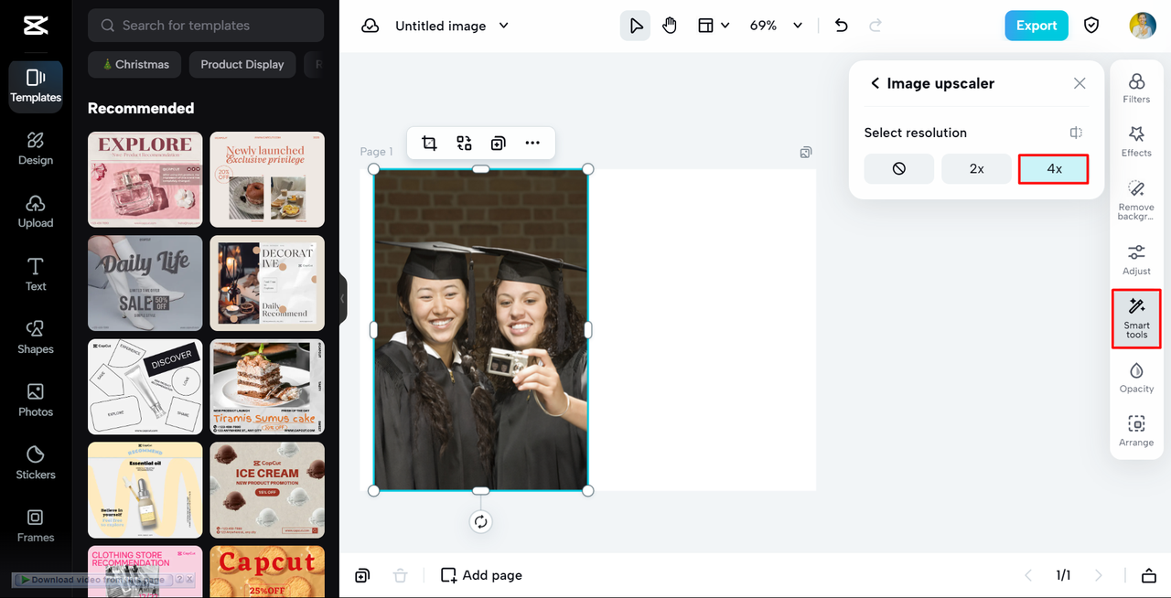Open the Effects panel
This screenshot has width=1171, height=598.
click(1136, 142)
